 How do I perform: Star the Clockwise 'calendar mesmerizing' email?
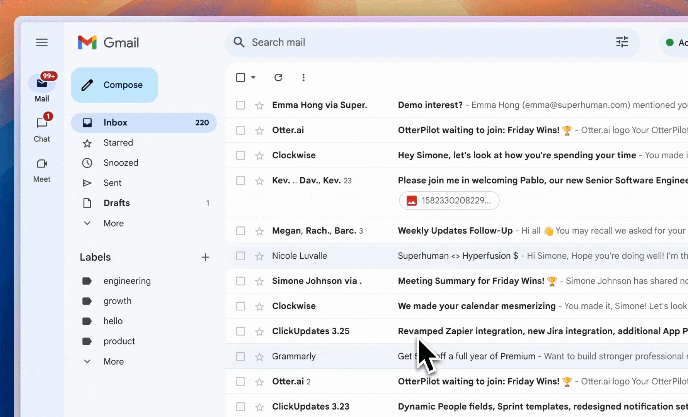(259, 306)
